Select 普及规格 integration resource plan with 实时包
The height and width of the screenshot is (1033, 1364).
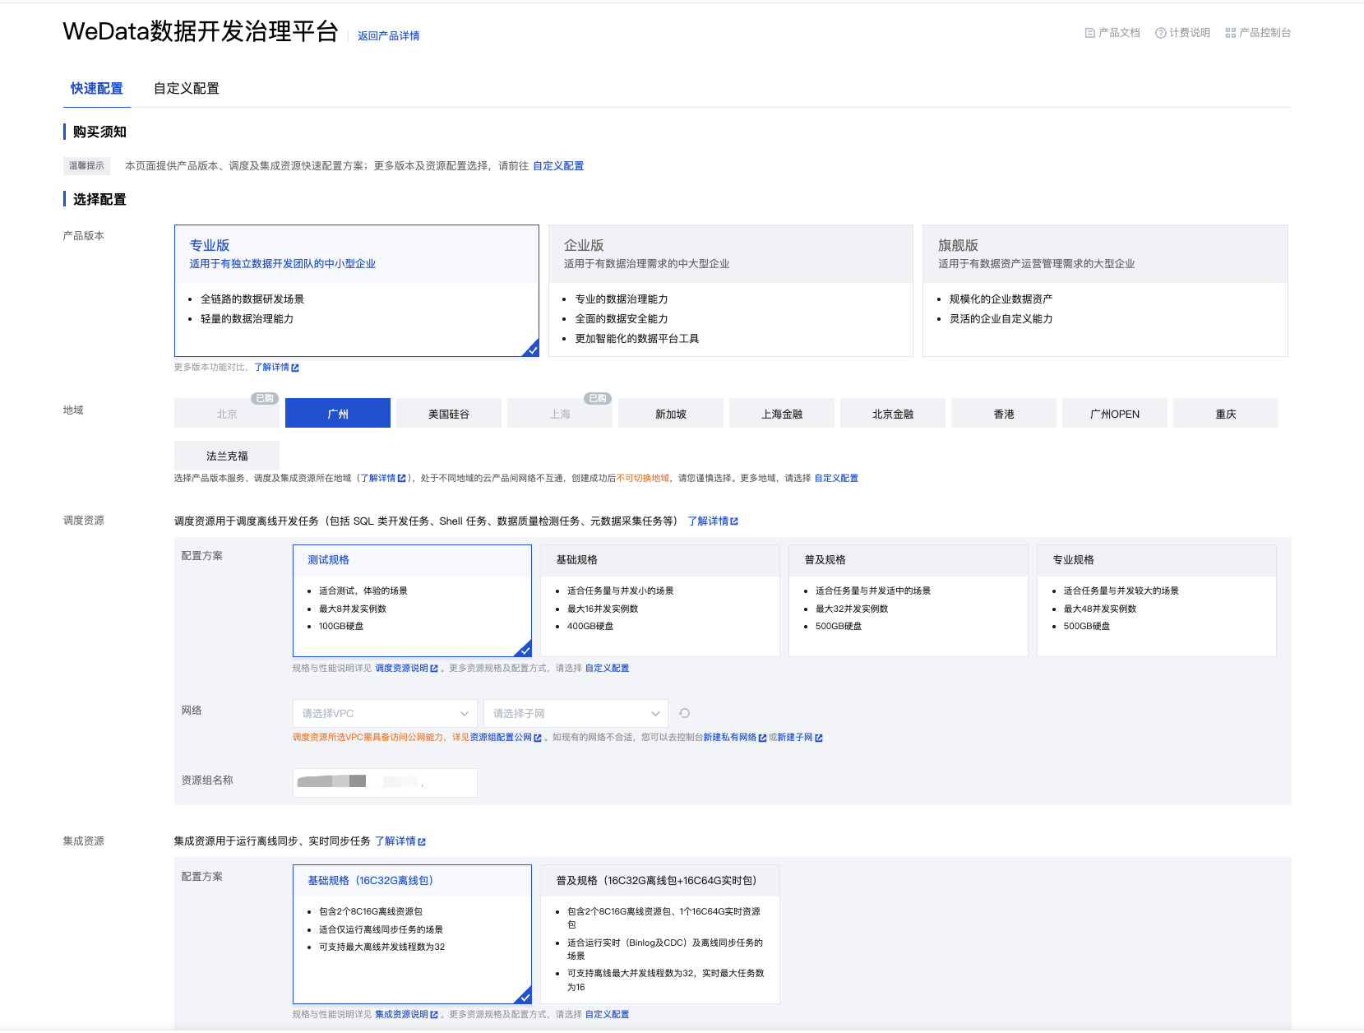pos(659,933)
